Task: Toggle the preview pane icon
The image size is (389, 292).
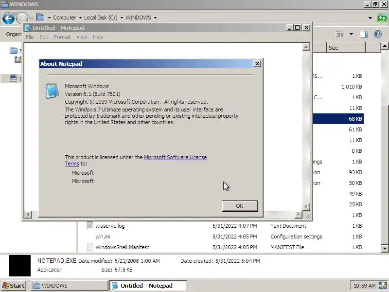Action: [x=364, y=34]
